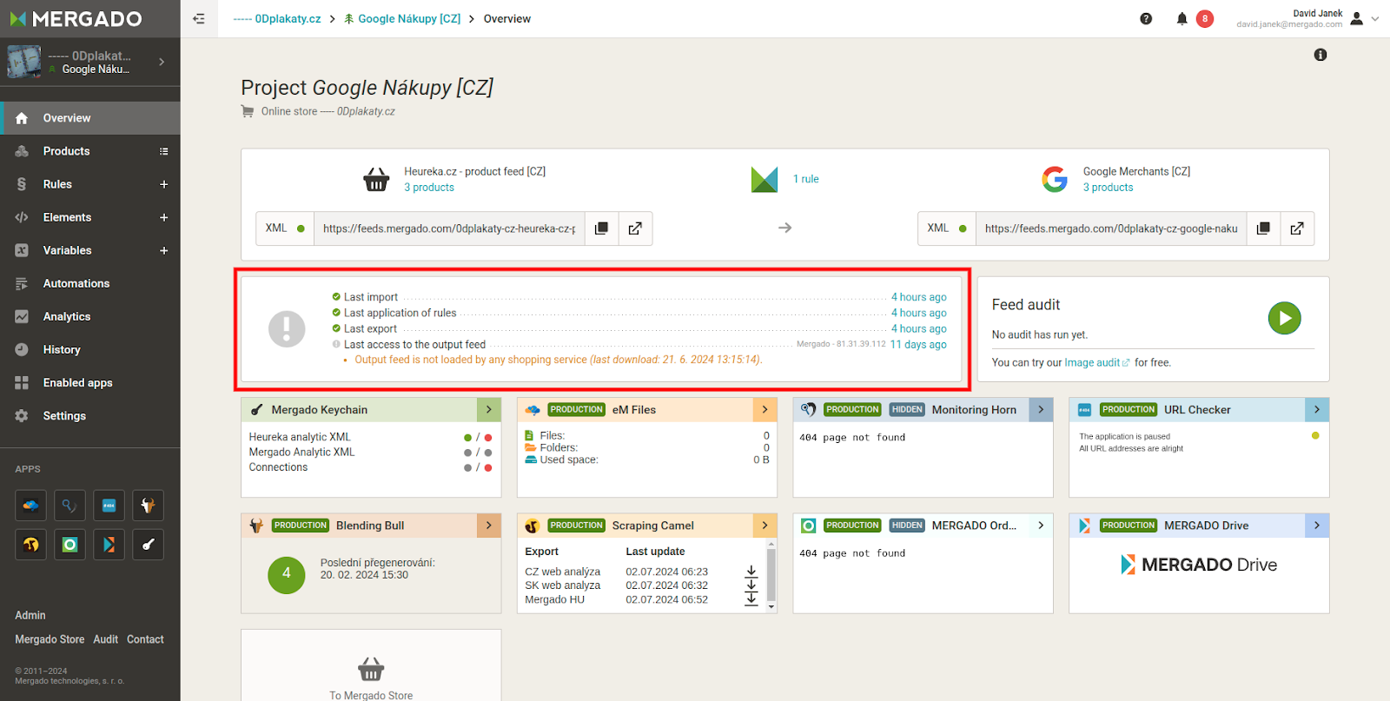Open Contact footer link
This screenshot has height=701, width=1390.
145,639
